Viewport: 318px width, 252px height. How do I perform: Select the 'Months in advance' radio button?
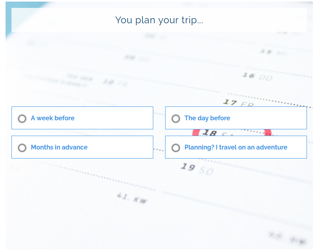point(22,147)
